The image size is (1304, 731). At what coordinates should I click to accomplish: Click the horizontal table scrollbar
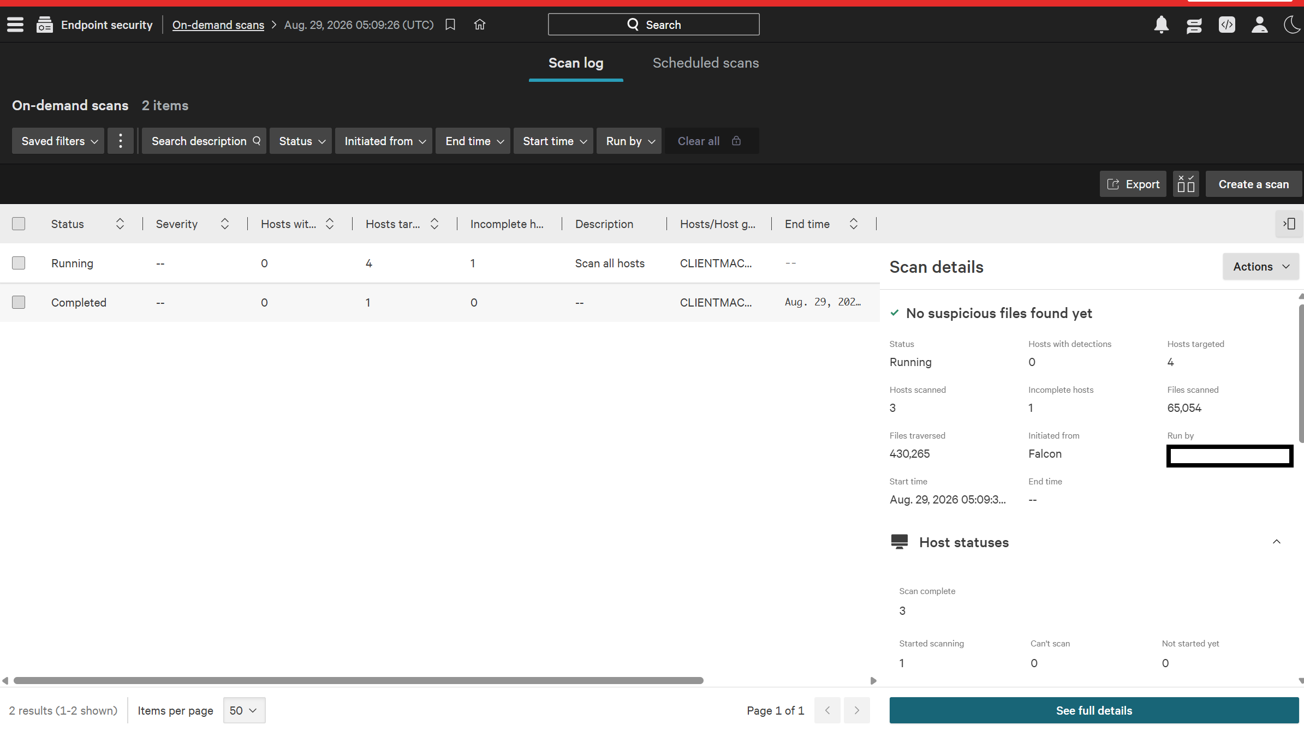[x=359, y=680]
